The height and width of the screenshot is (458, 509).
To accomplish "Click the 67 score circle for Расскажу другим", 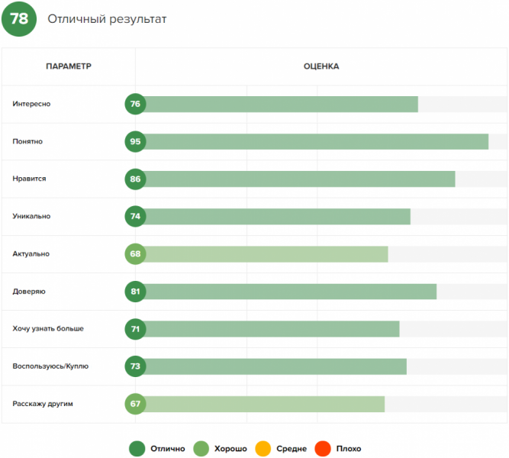I will [x=135, y=403].
